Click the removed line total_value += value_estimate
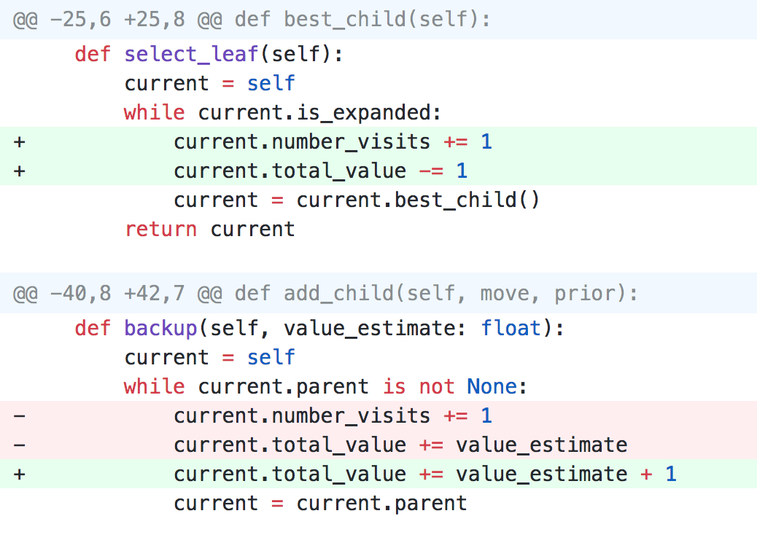 click(400, 445)
